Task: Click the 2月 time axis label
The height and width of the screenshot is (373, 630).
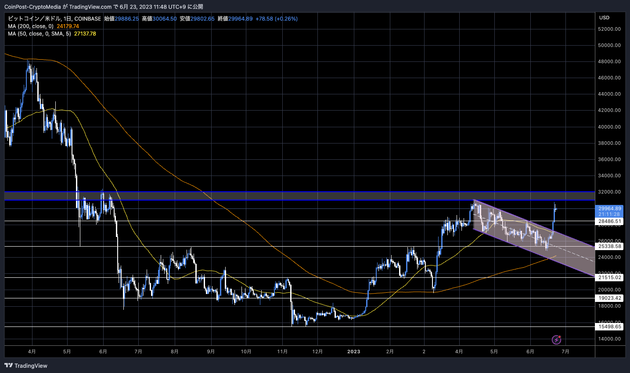Action: (x=390, y=351)
